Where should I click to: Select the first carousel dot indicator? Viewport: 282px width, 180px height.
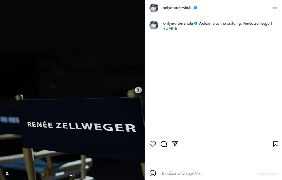pos(71,176)
